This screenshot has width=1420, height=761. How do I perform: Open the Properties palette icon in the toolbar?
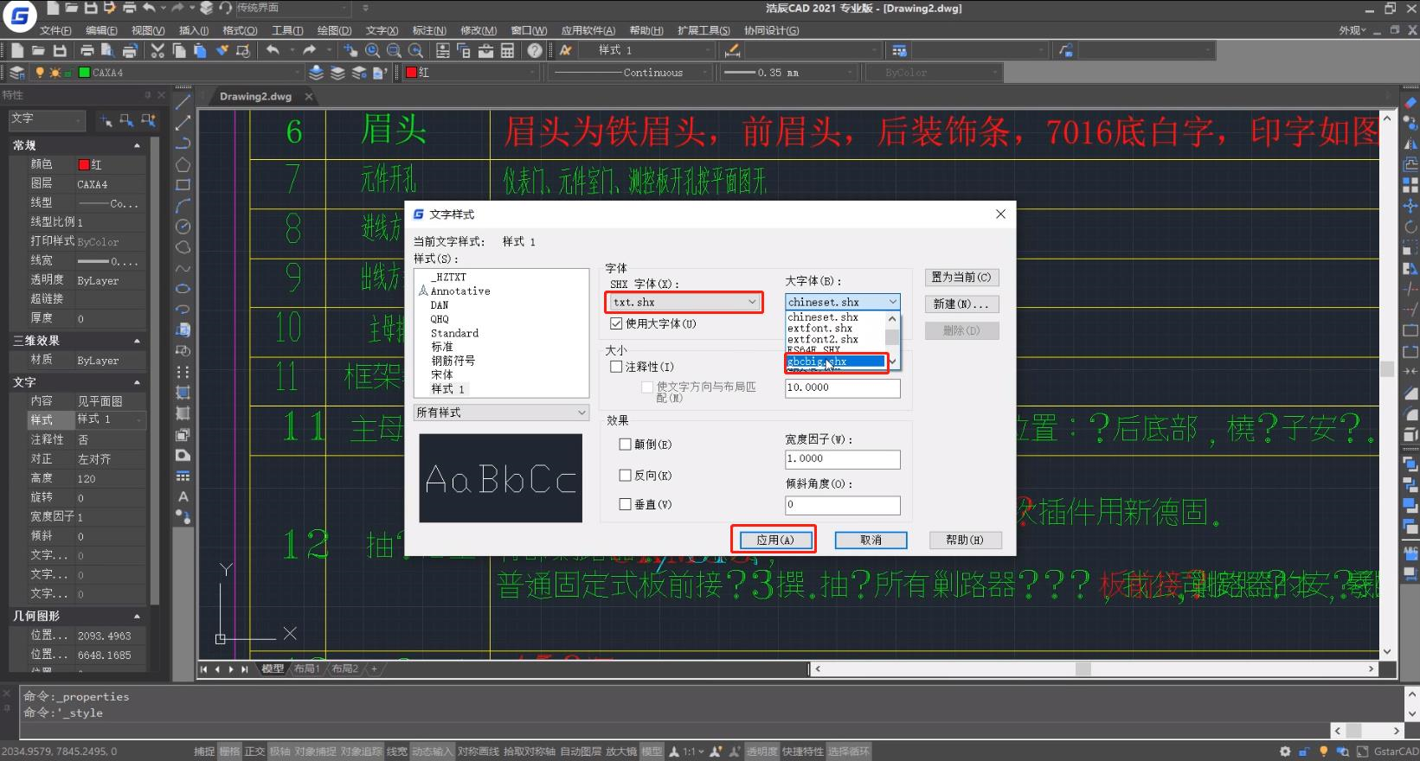(442, 50)
